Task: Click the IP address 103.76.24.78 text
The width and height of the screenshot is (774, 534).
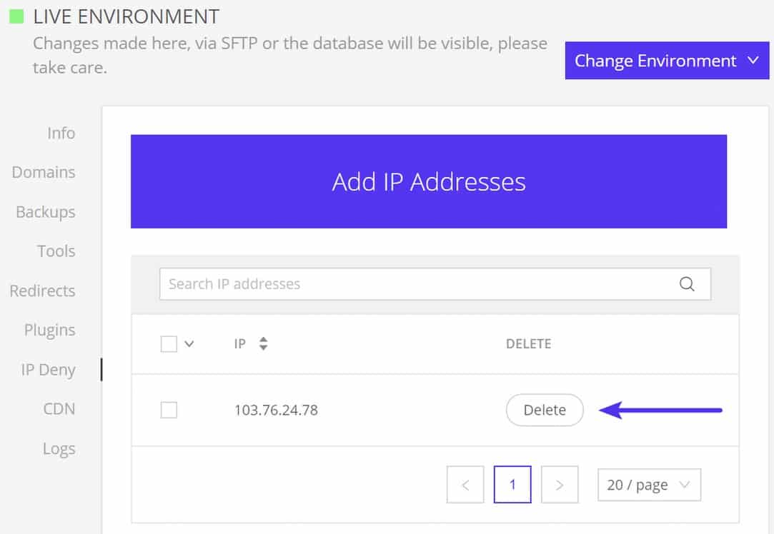Action: coord(276,410)
